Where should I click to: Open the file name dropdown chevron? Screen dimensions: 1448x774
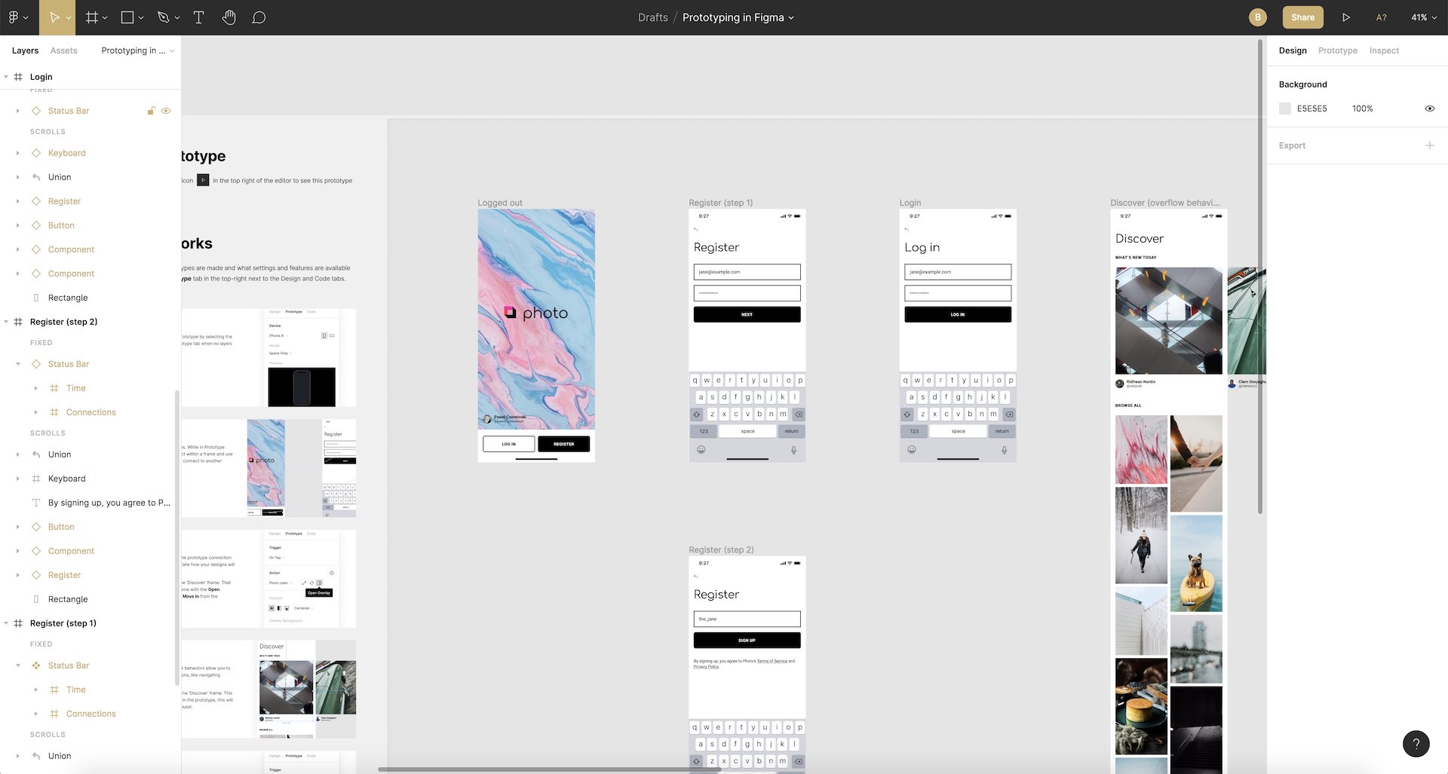point(791,18)
